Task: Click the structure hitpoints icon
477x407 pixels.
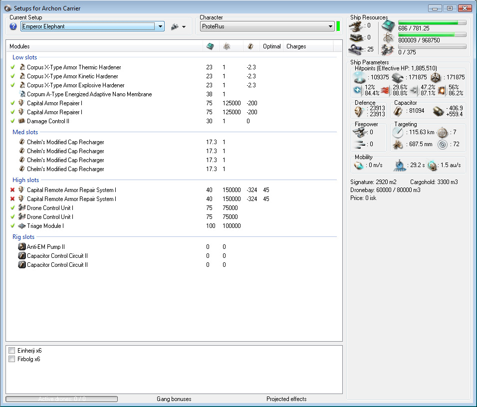Action: pos(436,77)
